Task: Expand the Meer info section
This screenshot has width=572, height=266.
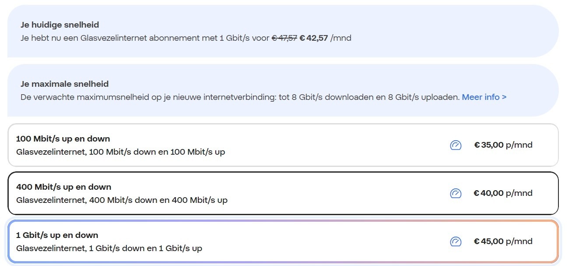Action: (484, 97)
